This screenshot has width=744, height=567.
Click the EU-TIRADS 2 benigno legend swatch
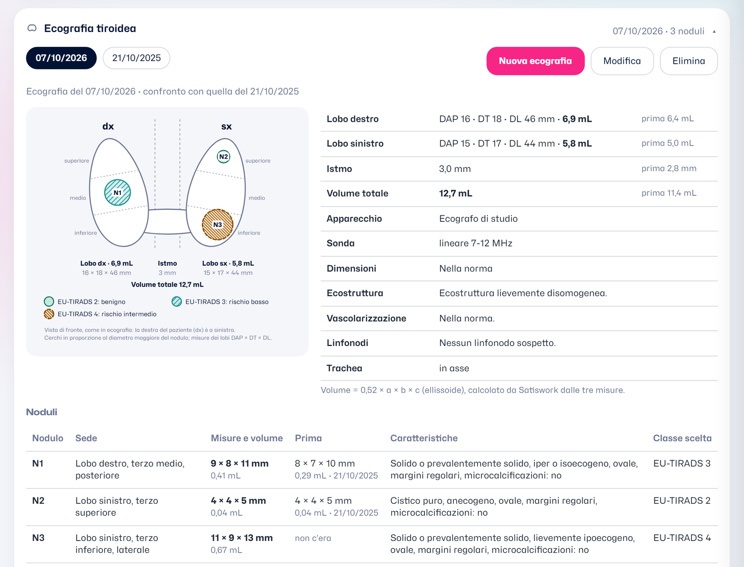click(x=49, y=301)
